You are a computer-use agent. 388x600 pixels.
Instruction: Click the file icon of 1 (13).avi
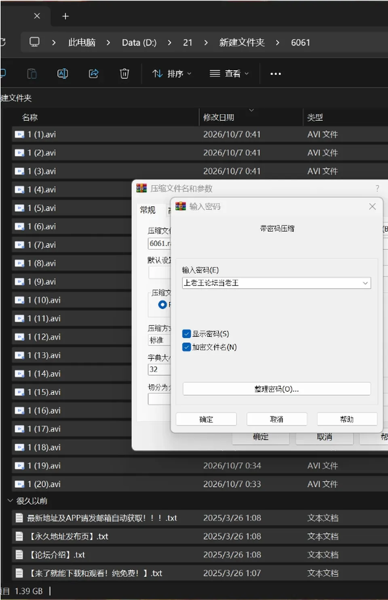click(x=19, y=356)
